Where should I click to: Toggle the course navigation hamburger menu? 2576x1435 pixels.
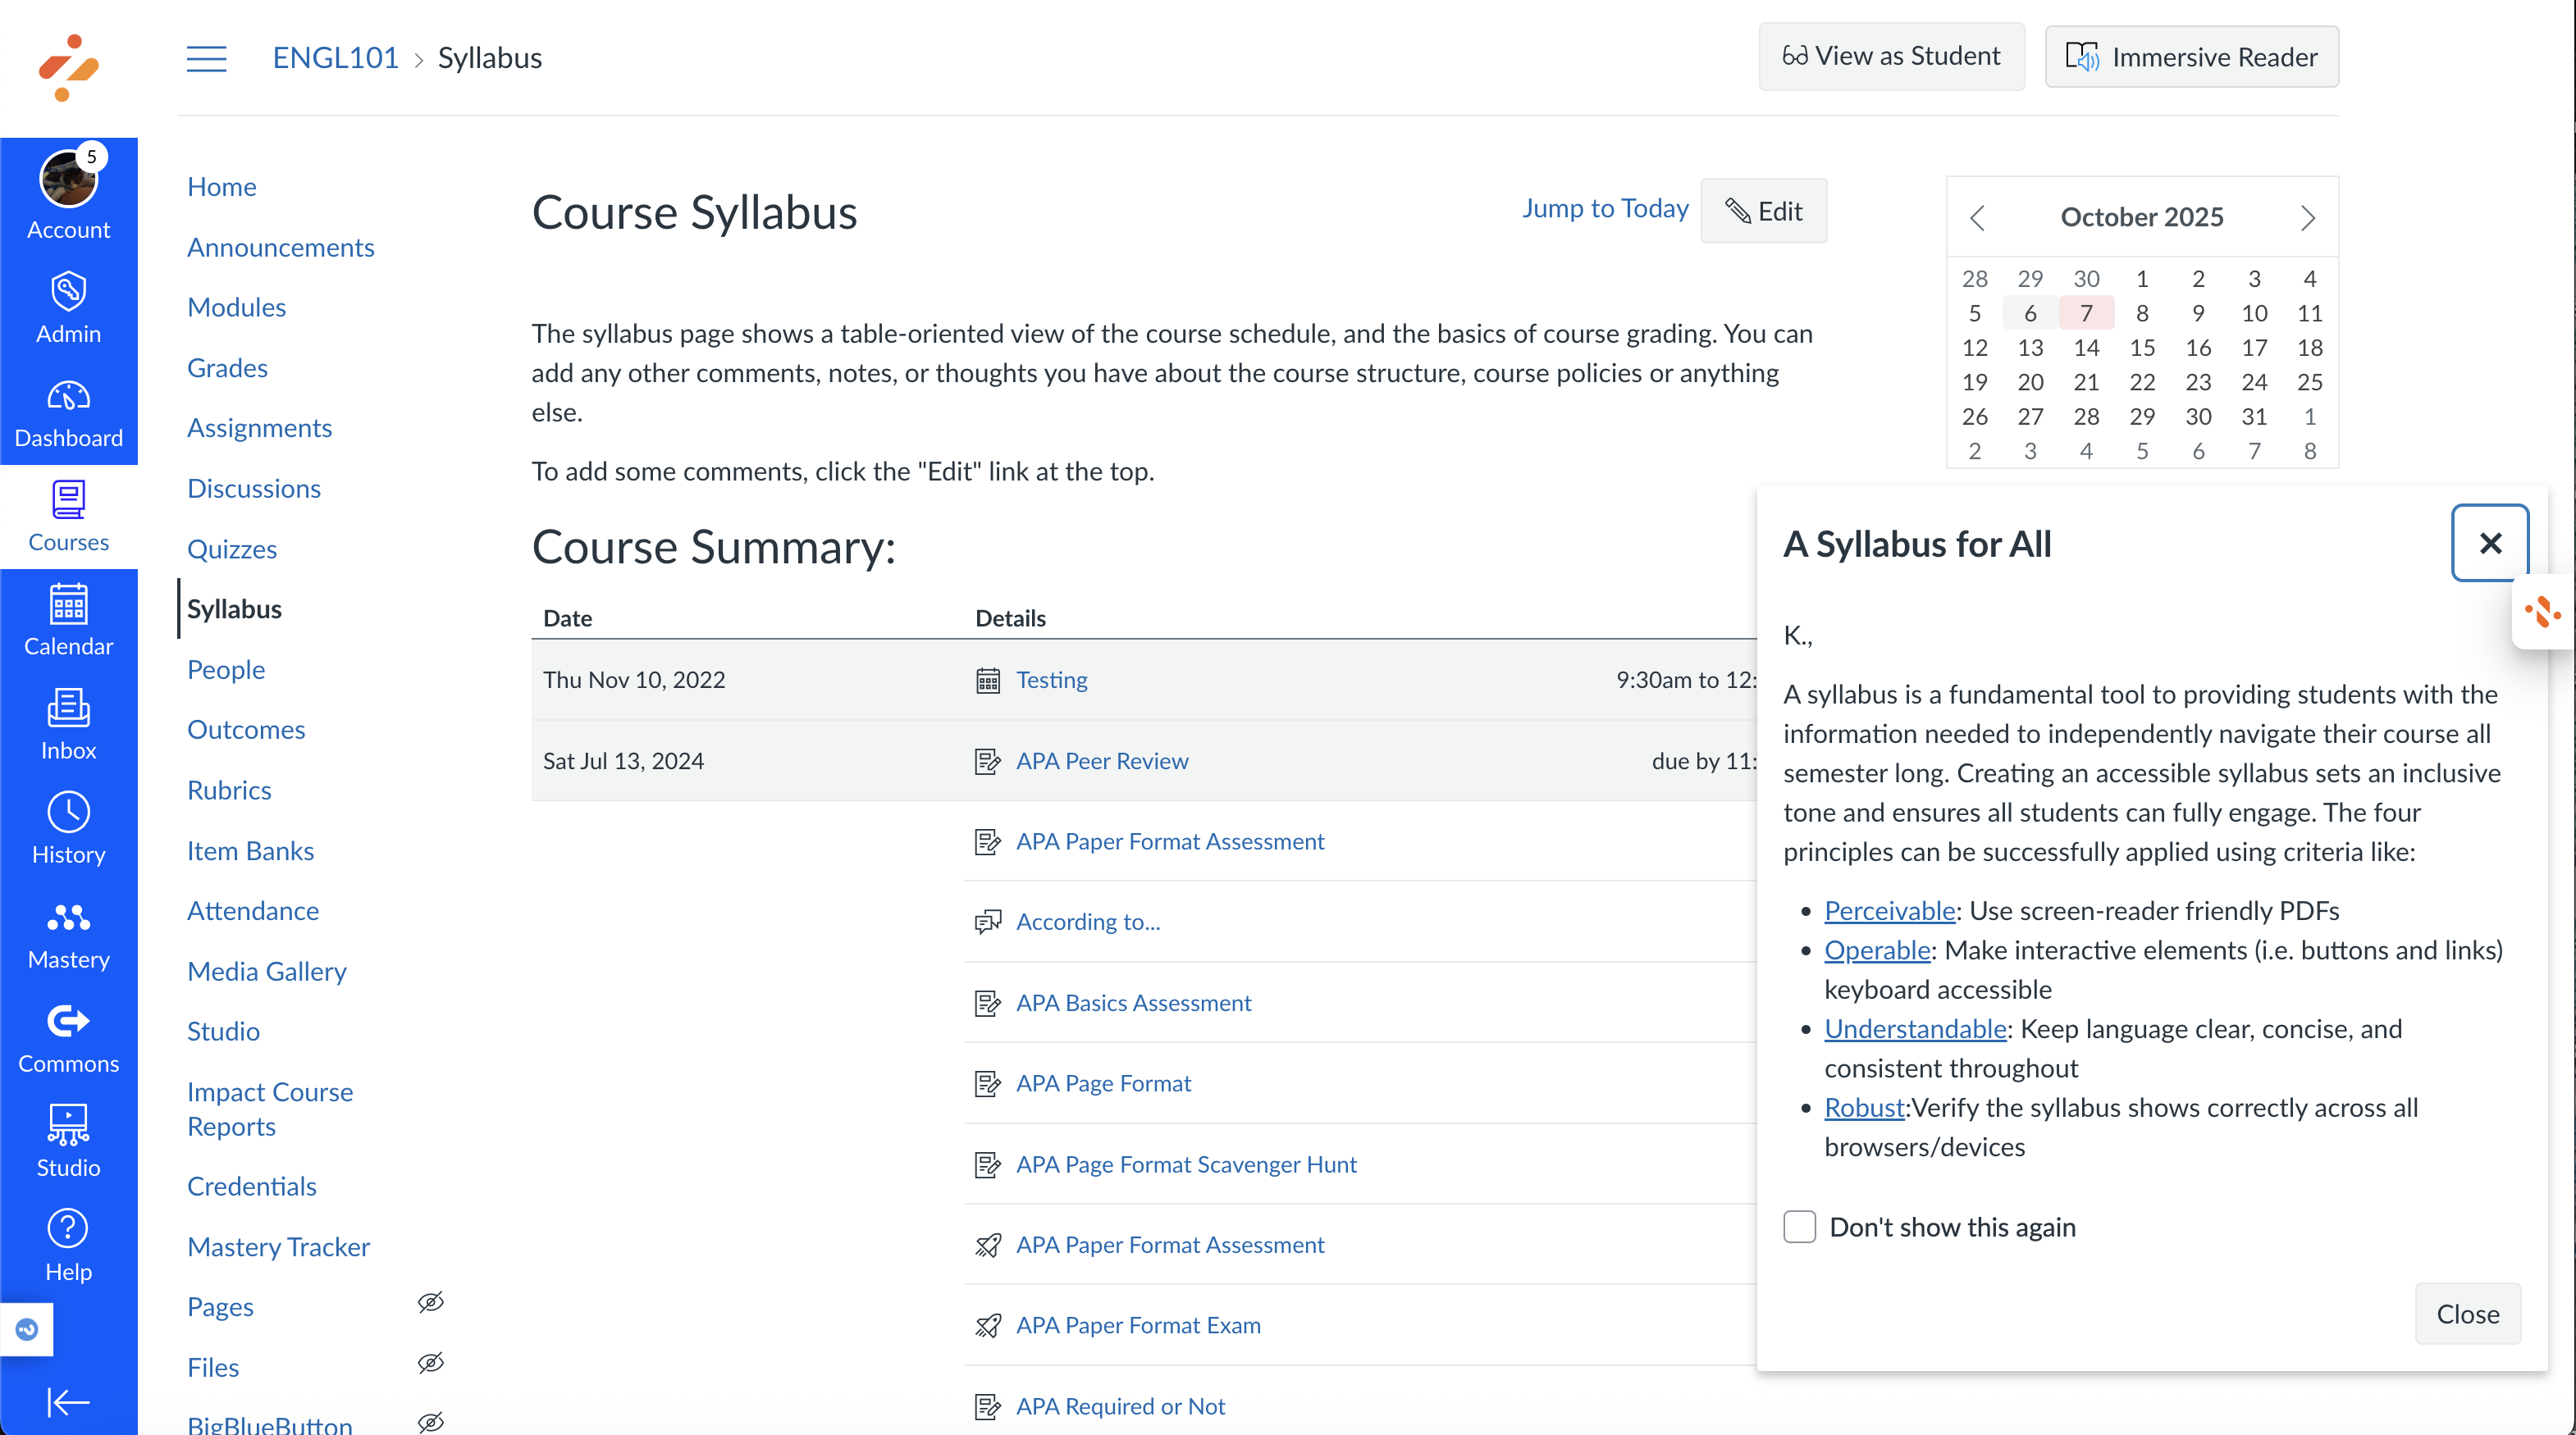tap(206, 58)
